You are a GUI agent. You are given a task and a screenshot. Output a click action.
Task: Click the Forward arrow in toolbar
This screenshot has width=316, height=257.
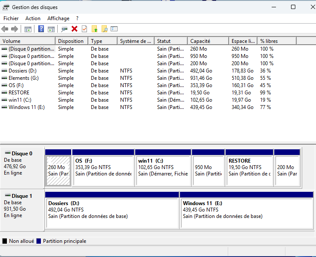pyautogui.click(x=14, y=29)
